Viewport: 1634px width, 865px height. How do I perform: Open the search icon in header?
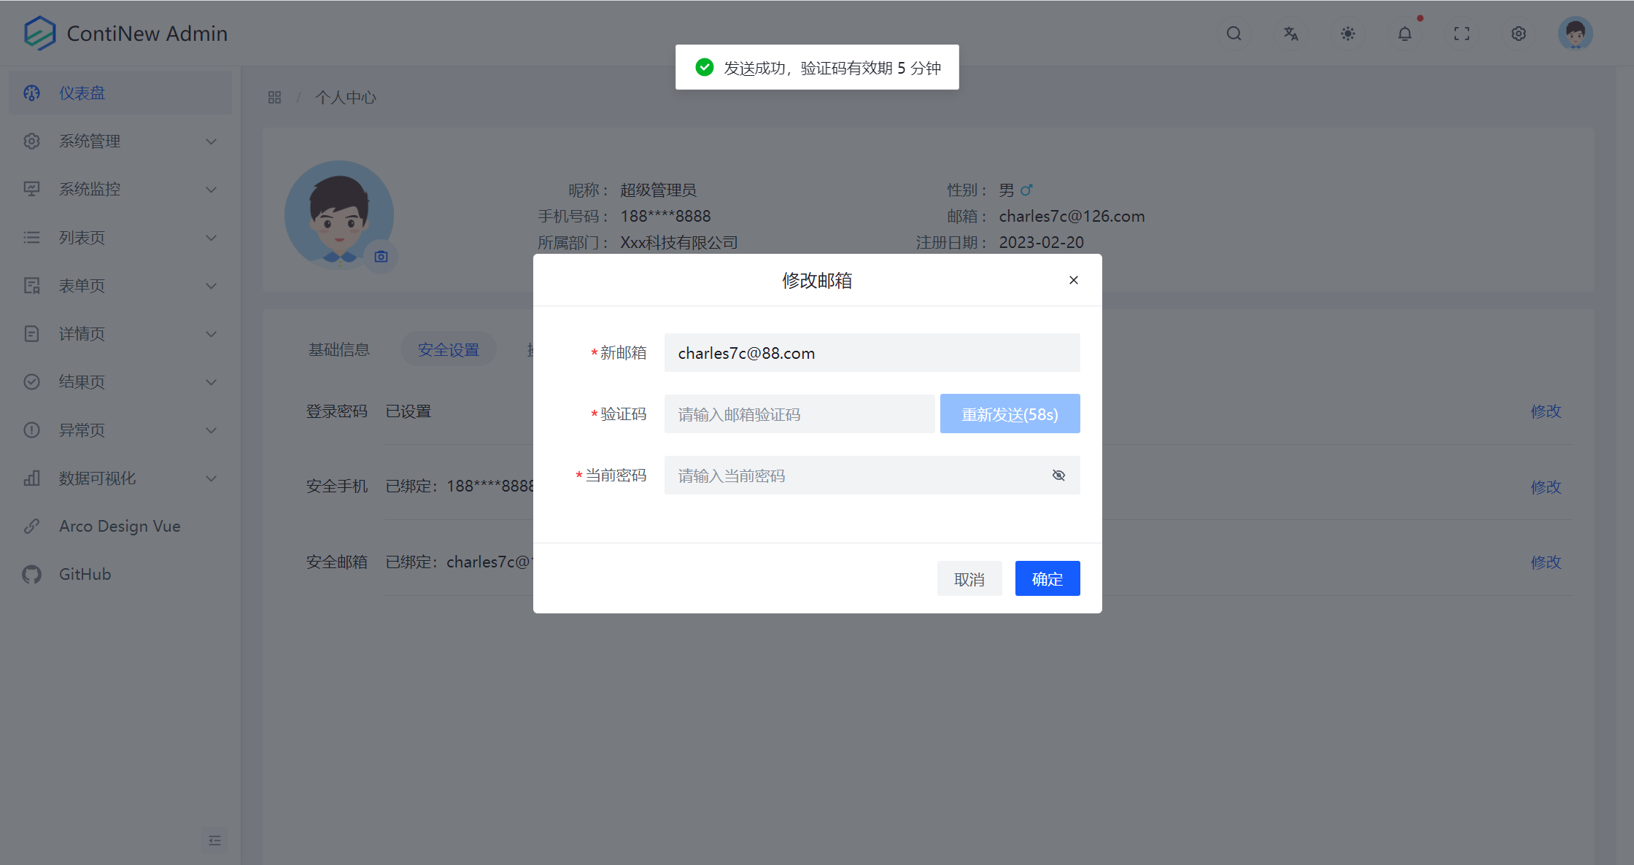[1234, 34]
